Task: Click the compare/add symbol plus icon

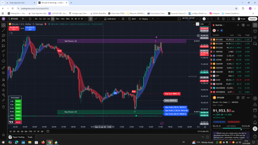Action: point(30,19)
